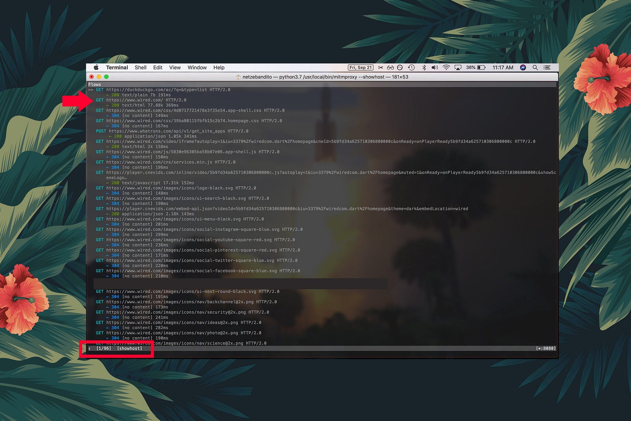The image size is (631, 421).
Task: Open the Apple menu
Action: coord(96,67)
